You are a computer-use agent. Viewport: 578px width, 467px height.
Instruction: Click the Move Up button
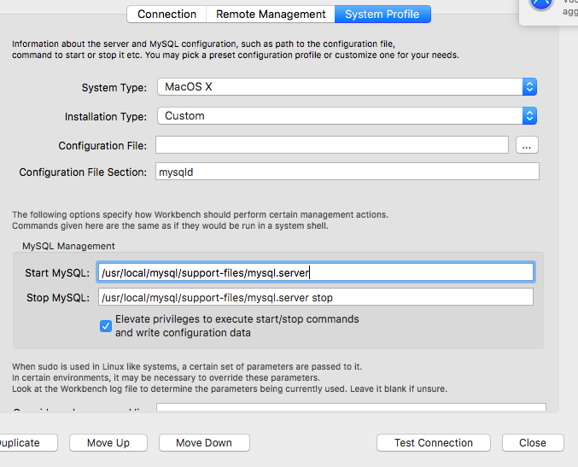coord(108,443)
